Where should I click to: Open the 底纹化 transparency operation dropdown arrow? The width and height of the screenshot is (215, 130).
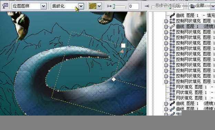coord(81,6)
